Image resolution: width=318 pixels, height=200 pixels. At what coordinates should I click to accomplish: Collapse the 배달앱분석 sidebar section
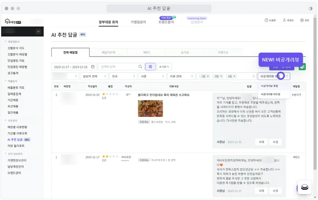(x=6, y=42)
